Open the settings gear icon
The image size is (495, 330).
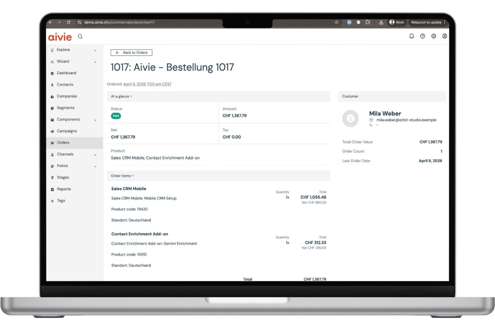(434, 36)
